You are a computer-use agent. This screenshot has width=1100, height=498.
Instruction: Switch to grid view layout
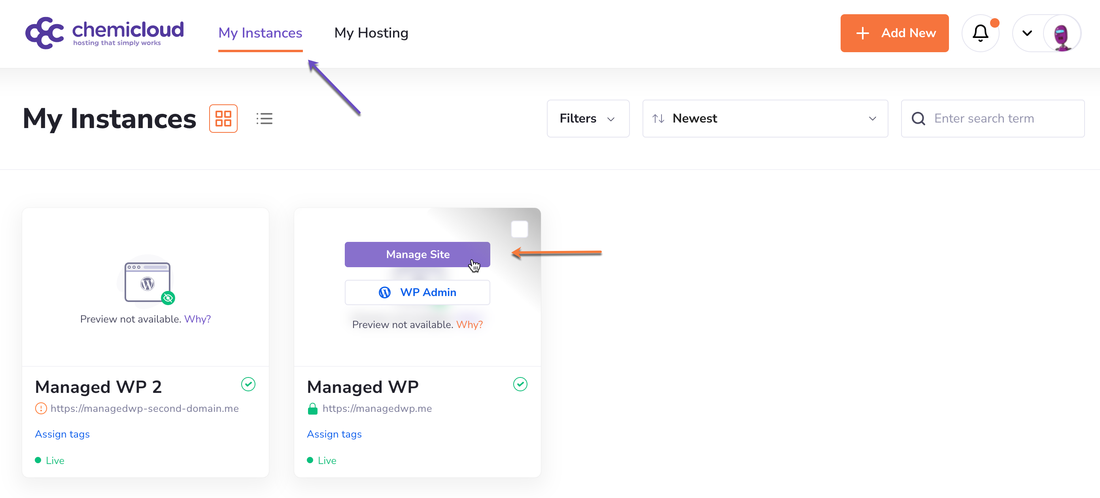click(223, 118)
